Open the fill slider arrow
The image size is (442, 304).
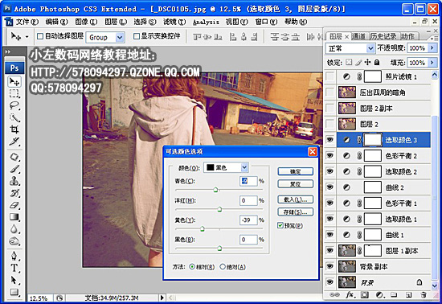tap(432, 62)
